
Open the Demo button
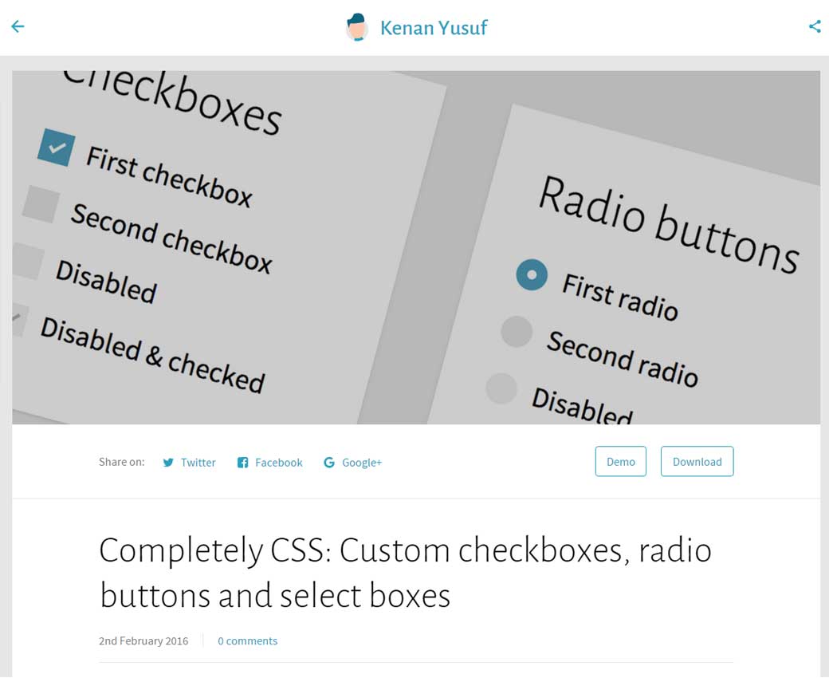coord(620,462)
